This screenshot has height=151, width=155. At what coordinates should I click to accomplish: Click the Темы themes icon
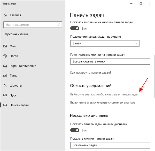click(x=5, y=76)
